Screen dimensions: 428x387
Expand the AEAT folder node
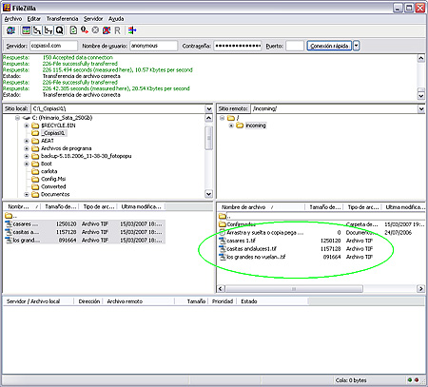(x=27, y=141)
